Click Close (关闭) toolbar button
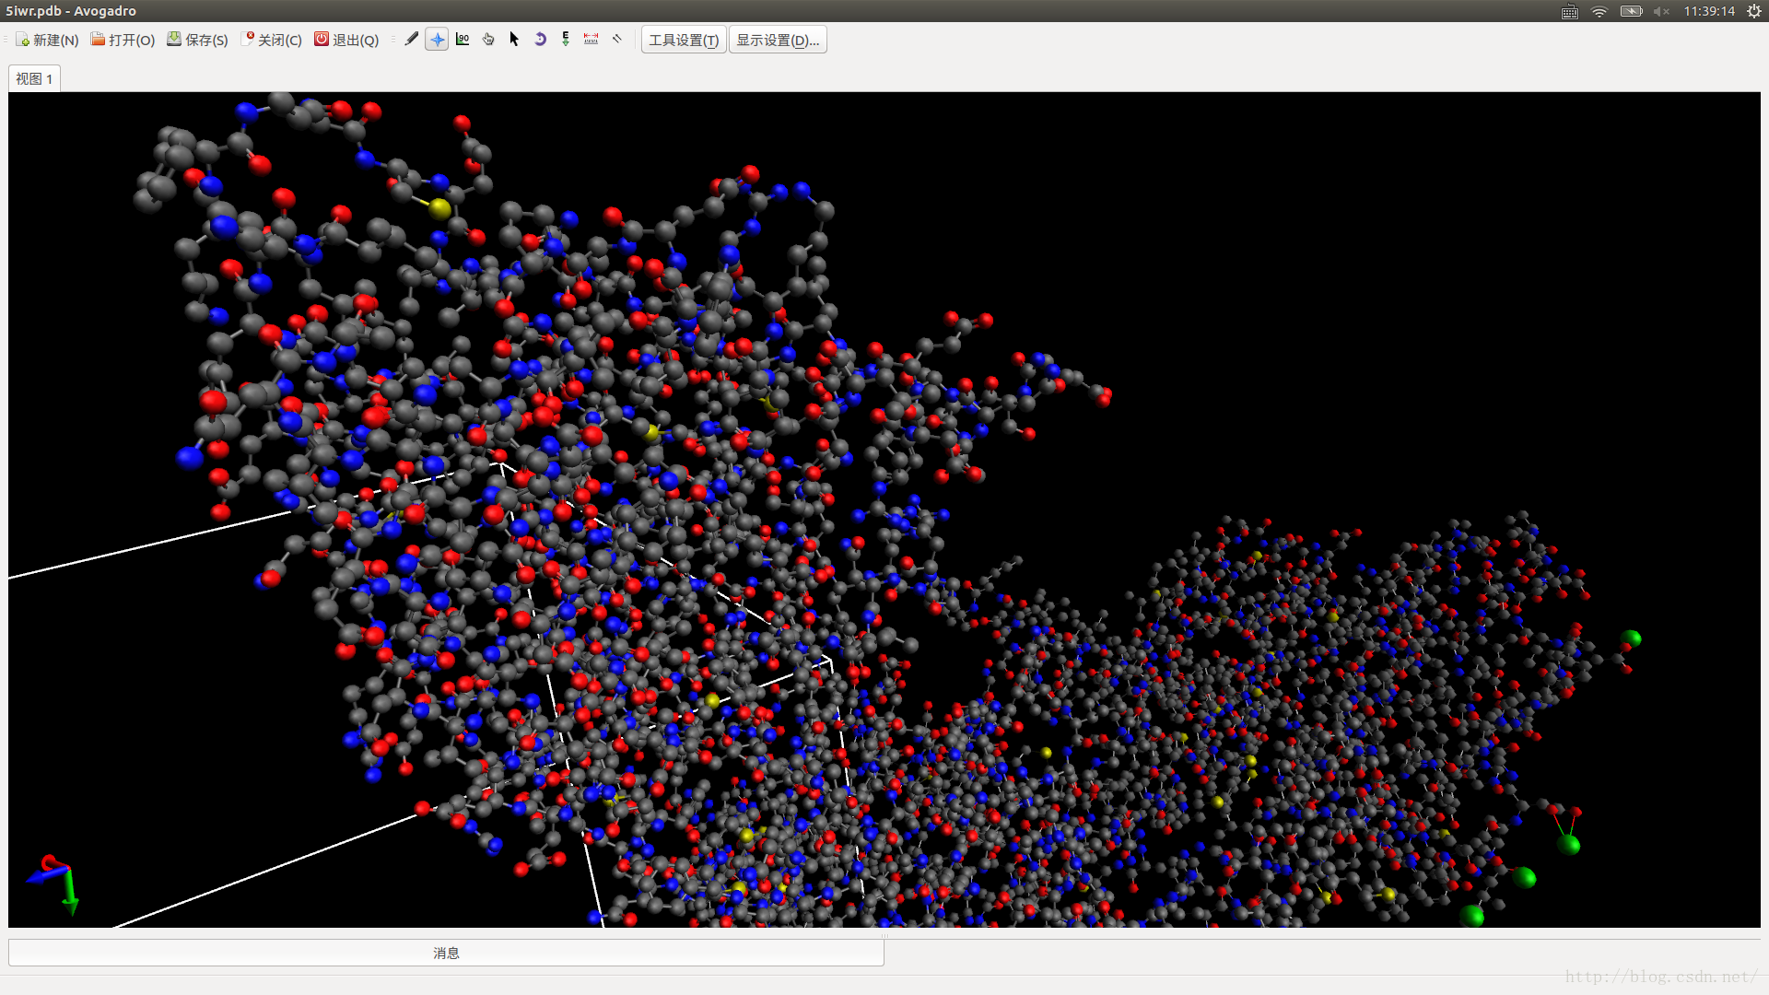This screenshot has width=1769, height=995. [271, 40]
